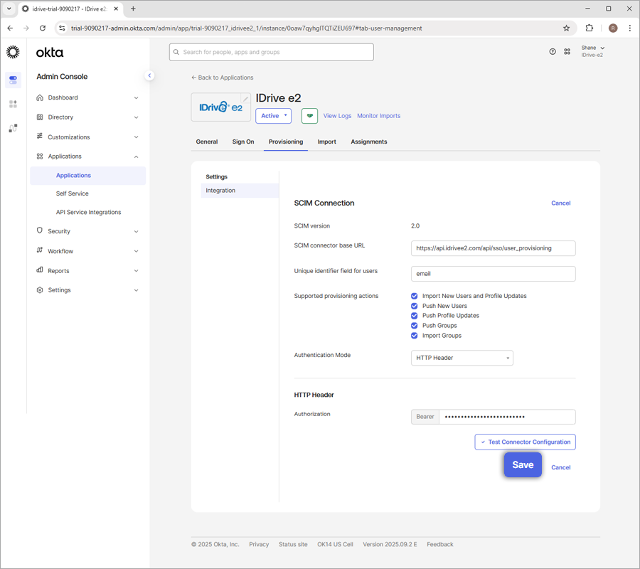Open the browser extensions puzzle icon
The width and height of the screenshot is (640, 569).
(x=589, y=28)
